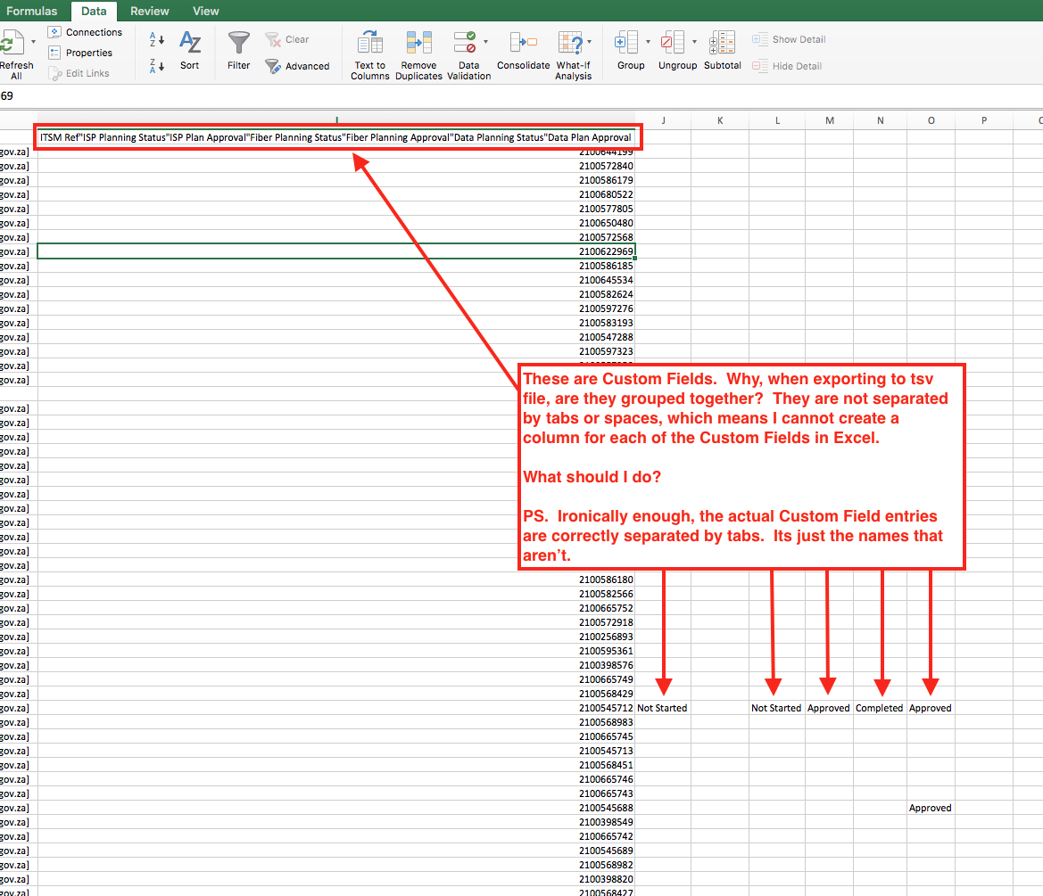
Task: Select cell containing 2100597323
Action: click(336, 351)
